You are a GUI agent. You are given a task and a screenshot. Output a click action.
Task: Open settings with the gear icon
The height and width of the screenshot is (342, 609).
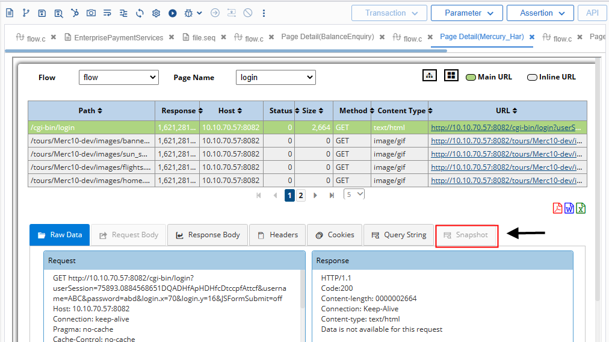pyautogui.click(x=156, y=13)
